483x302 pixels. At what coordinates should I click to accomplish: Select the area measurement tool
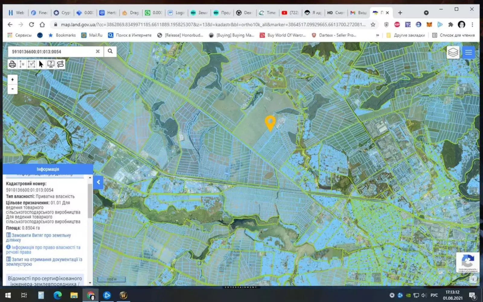click(31, 64)
